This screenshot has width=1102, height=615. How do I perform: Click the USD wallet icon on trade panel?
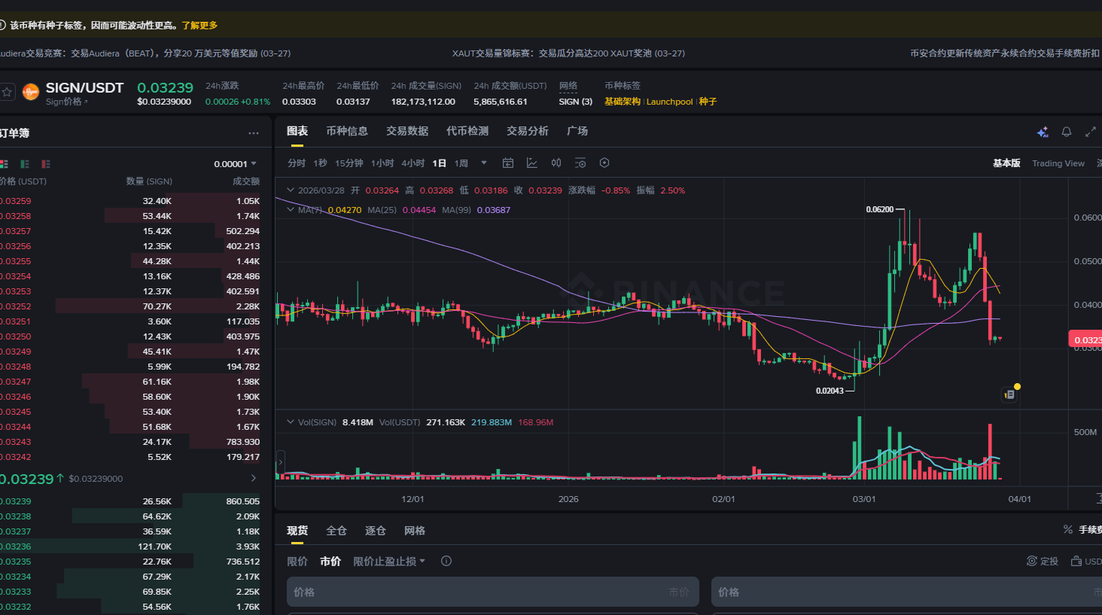tap(1076, 561)
